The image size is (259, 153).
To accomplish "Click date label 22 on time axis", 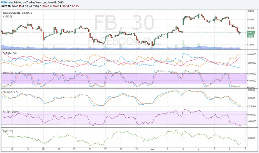I will point(74,149).
